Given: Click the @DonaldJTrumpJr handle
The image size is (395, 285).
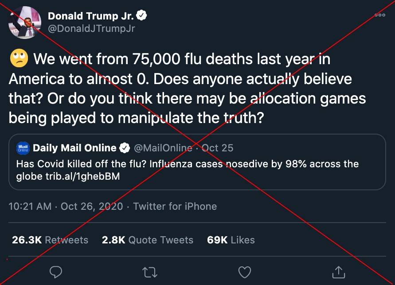Looking at the screenshot, I should click(x=91, y=28).
